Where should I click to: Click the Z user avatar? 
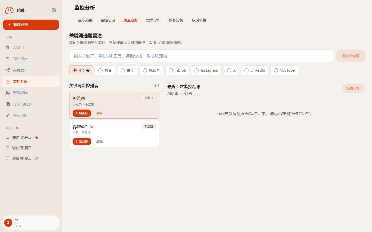point(8,223)
